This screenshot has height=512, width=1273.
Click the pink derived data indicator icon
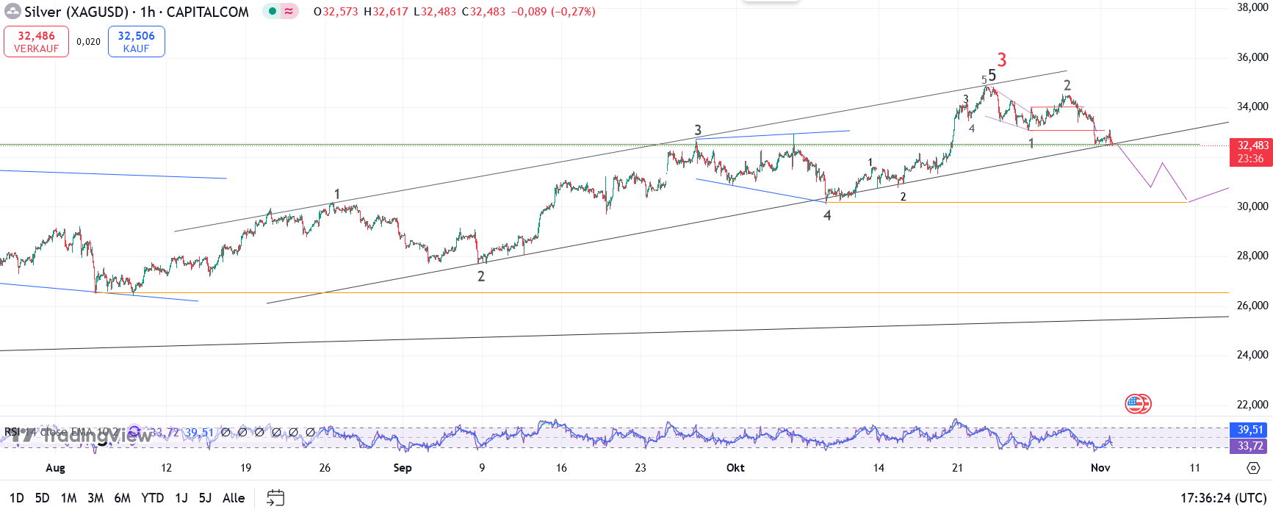click(289, 12)
